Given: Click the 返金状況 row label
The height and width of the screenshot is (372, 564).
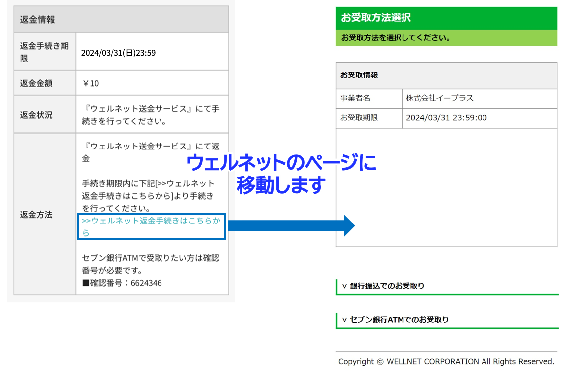Looking at the screenshot, I should [x=45, y=115].
